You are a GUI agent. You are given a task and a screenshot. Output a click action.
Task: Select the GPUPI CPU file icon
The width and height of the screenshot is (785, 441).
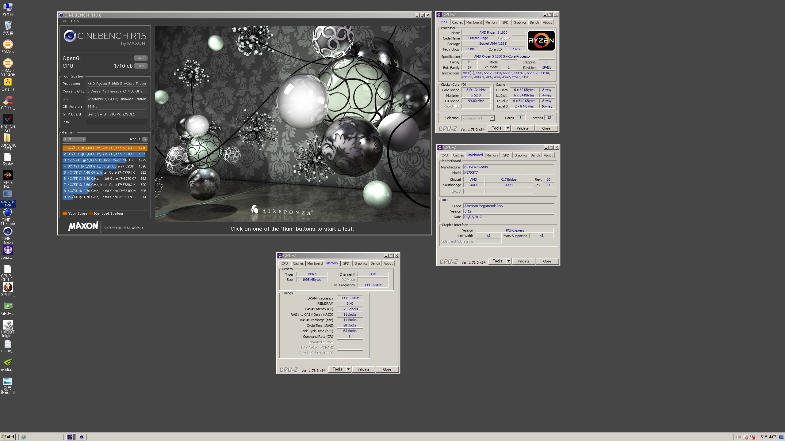point(8,273)
